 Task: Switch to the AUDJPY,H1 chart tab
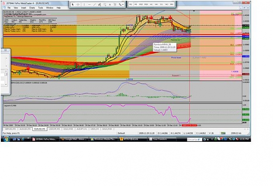[82, 129]
